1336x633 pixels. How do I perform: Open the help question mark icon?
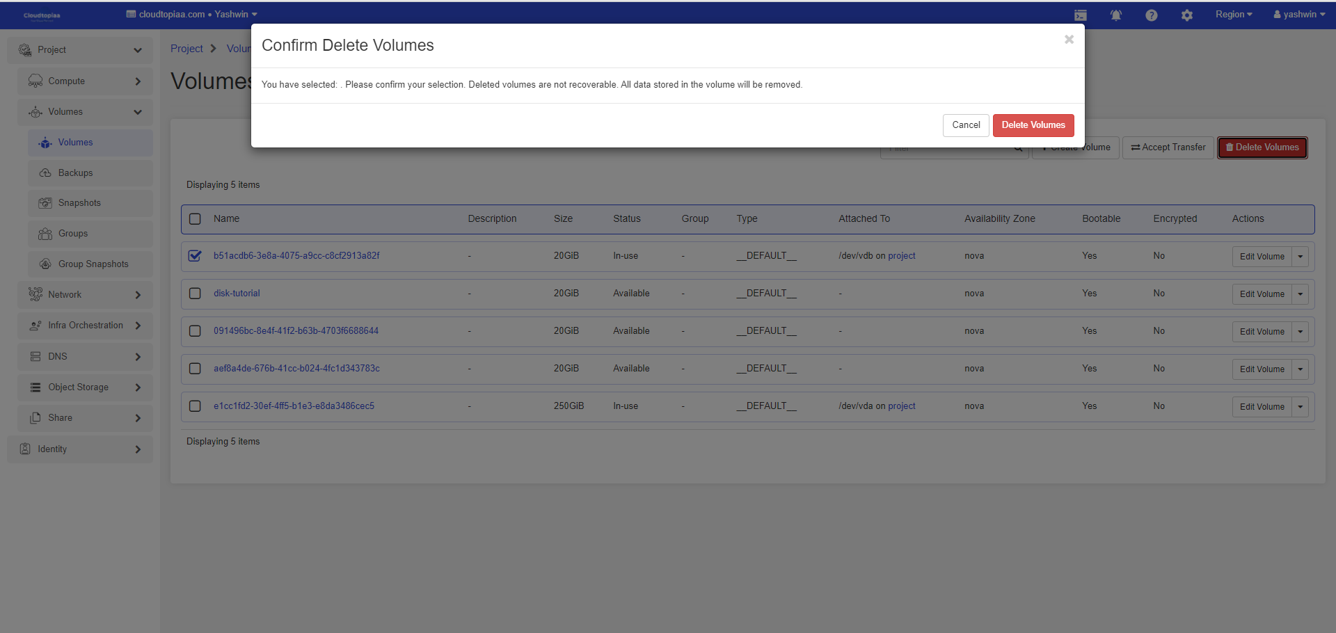click(1151, 15)
